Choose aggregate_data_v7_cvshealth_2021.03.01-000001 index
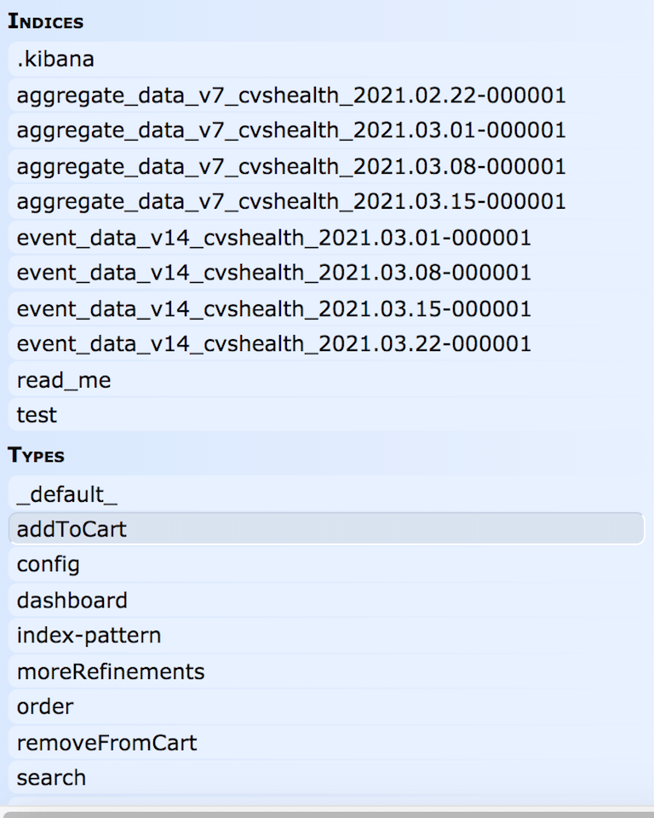 [x=326, y=130]
